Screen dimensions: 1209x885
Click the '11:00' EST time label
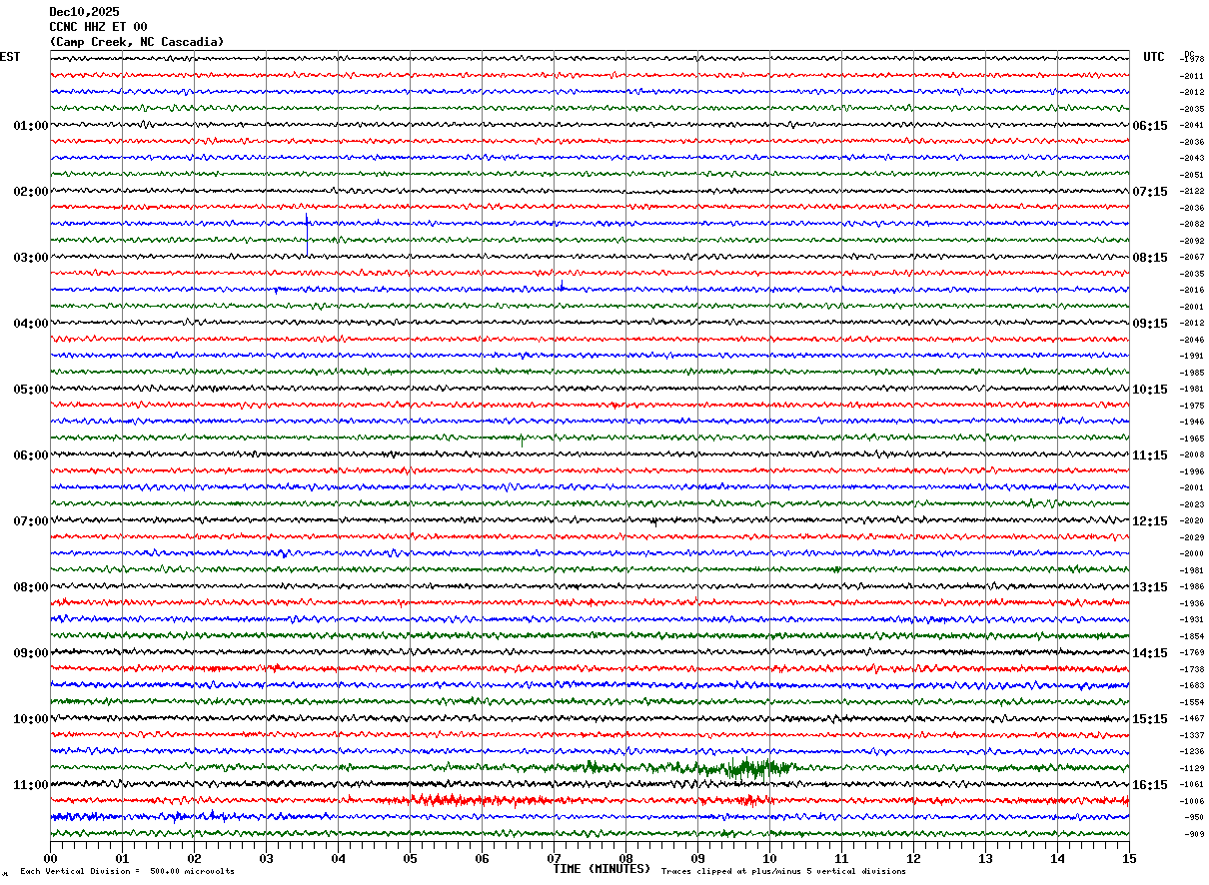click(x=31, y=785)
